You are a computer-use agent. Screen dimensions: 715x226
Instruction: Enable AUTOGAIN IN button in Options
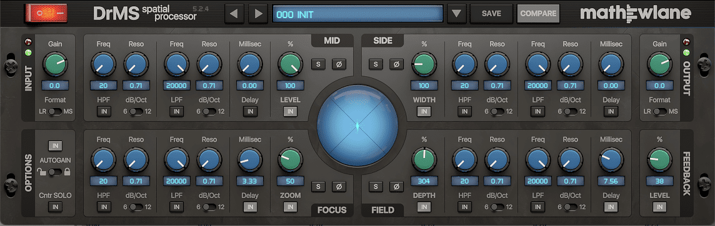[x=55, y=146]
